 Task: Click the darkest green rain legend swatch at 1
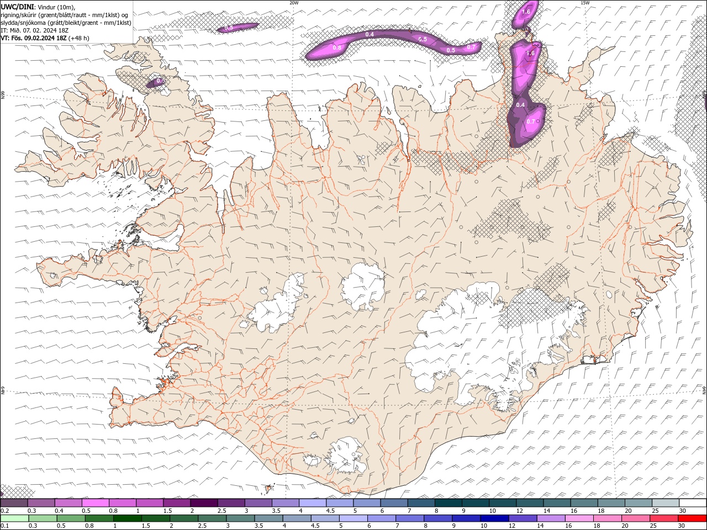click(127, 518)
